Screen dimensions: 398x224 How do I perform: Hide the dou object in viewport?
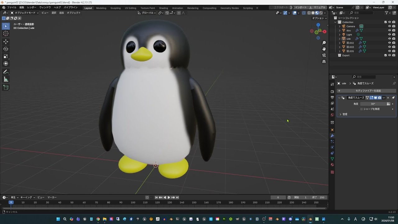(x=389, y=30)
